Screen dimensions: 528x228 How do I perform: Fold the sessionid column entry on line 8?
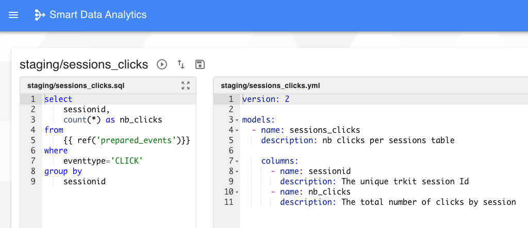click(x=237, y=171)
